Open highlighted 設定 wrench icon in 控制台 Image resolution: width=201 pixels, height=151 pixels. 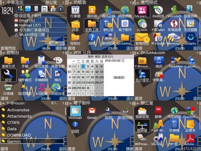(x=8, y=75)
